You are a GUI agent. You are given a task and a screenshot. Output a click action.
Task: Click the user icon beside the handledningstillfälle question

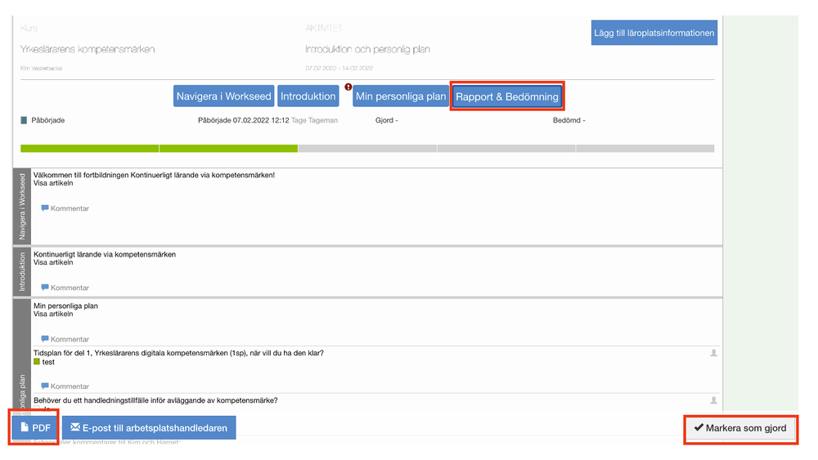pos(713,400)
